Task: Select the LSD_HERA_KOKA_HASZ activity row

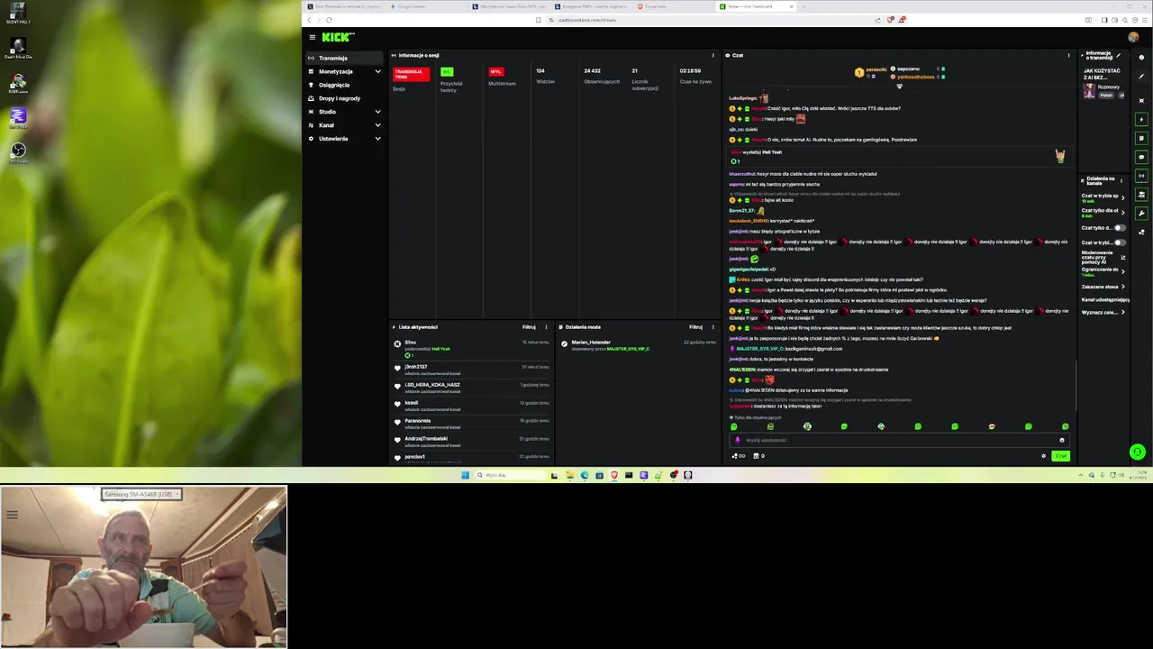Action: [x=471, y=388]
